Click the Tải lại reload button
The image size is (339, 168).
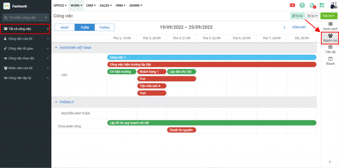coord(297,16)
